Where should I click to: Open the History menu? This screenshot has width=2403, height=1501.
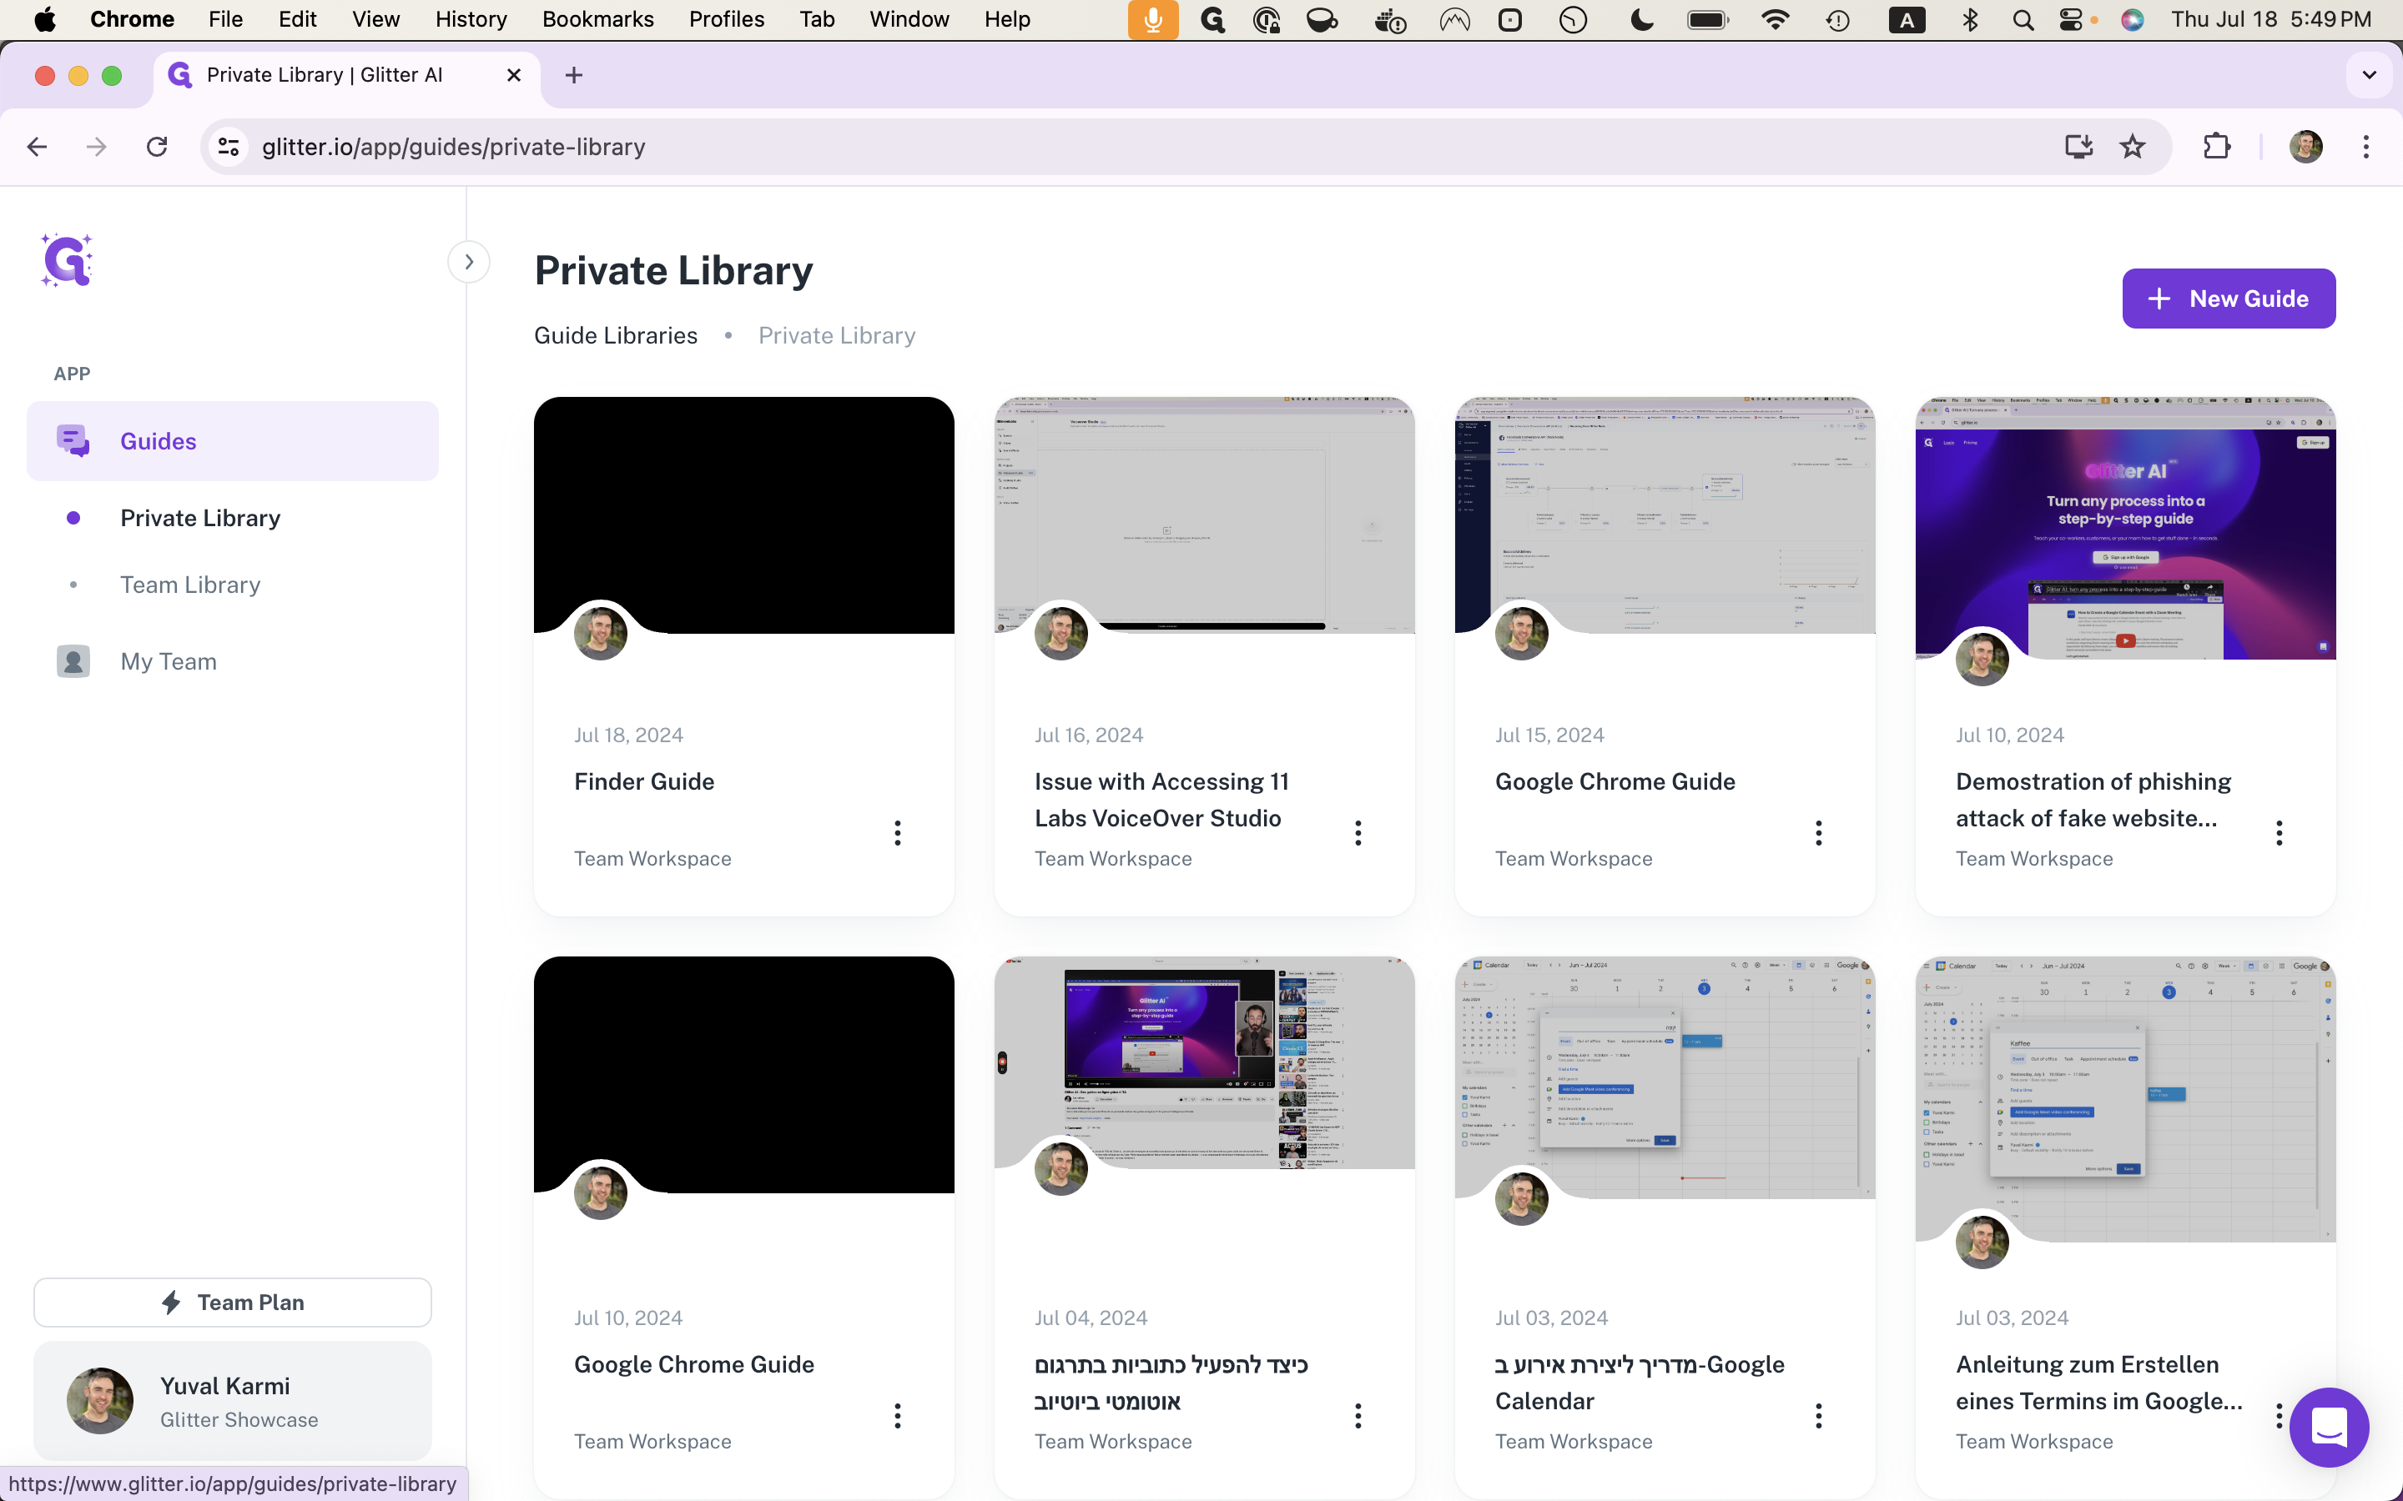471,19
